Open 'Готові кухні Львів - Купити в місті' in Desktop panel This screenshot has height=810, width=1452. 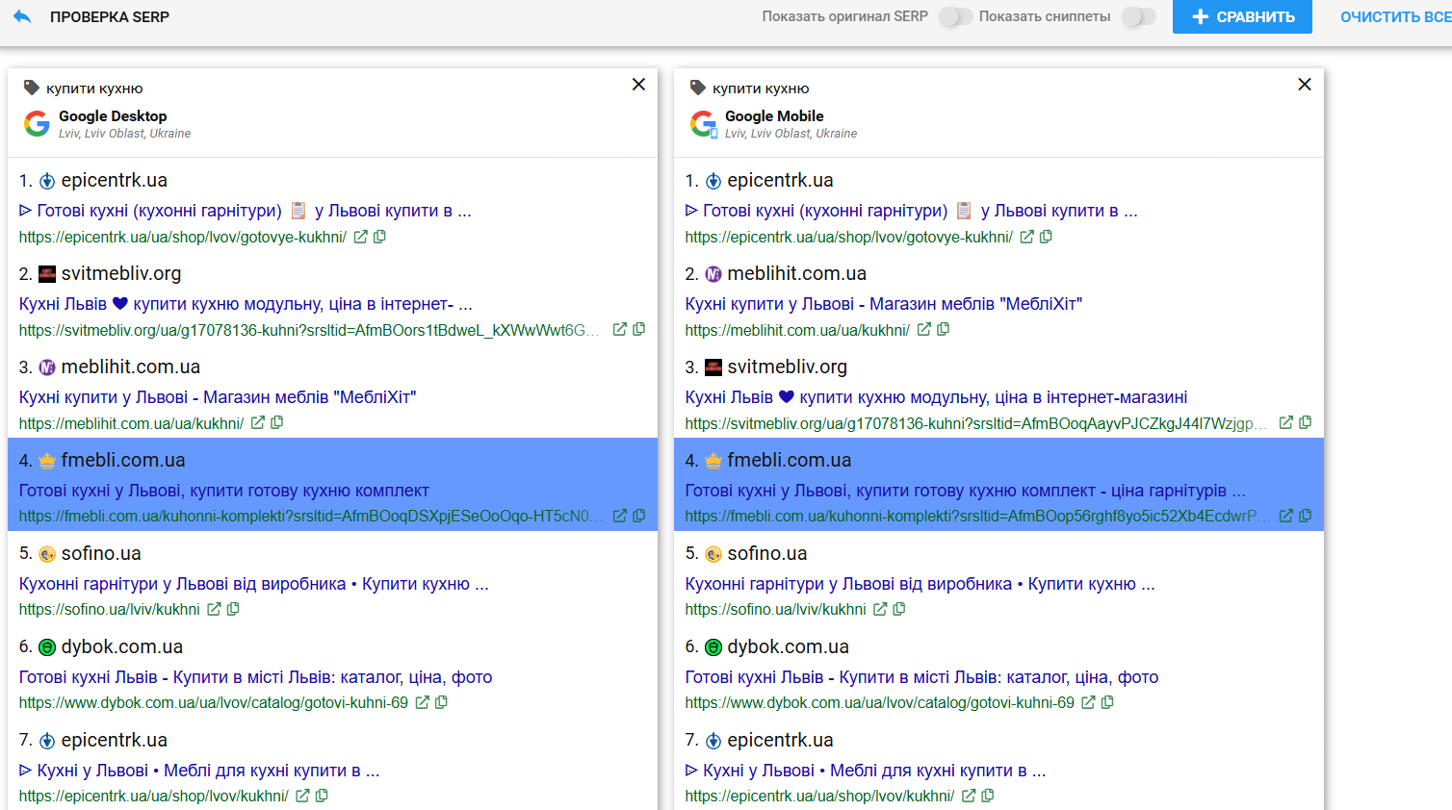(256, 677)
